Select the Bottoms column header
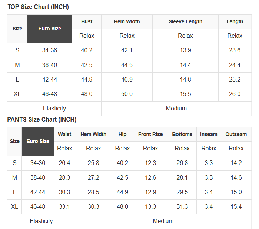 (x=182, y=134)
